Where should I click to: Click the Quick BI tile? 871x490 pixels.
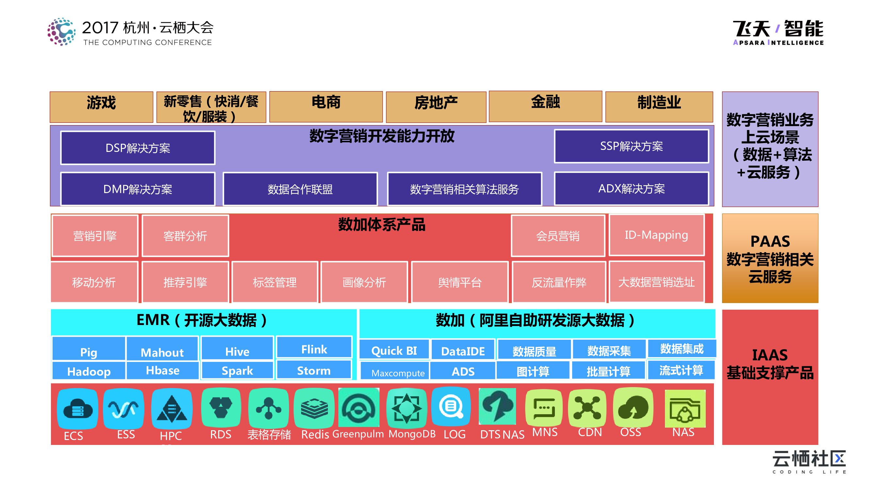tap(394, 350)
